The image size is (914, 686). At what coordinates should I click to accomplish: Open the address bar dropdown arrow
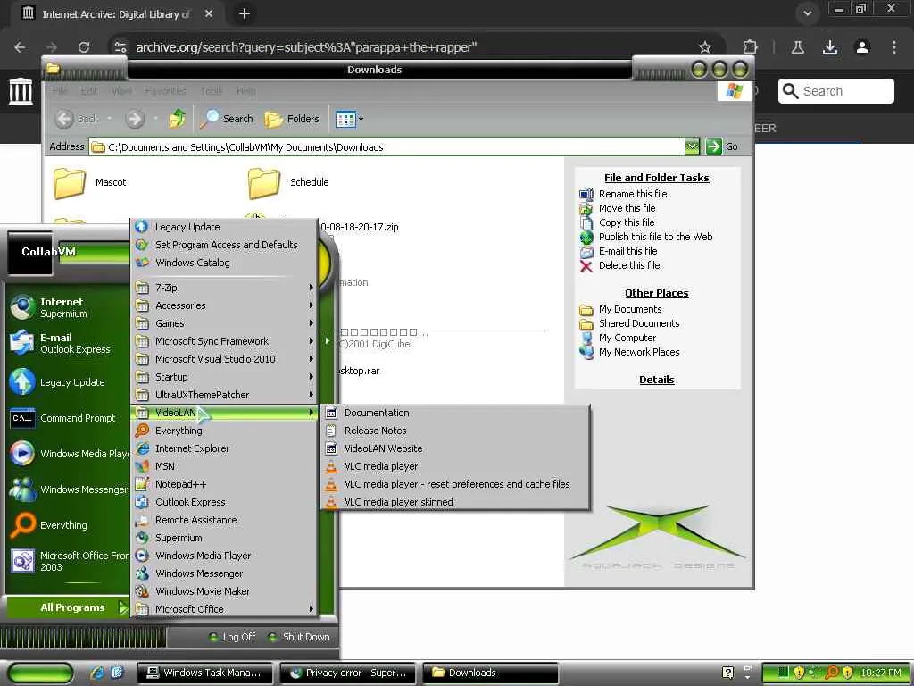tap(692, 146)
